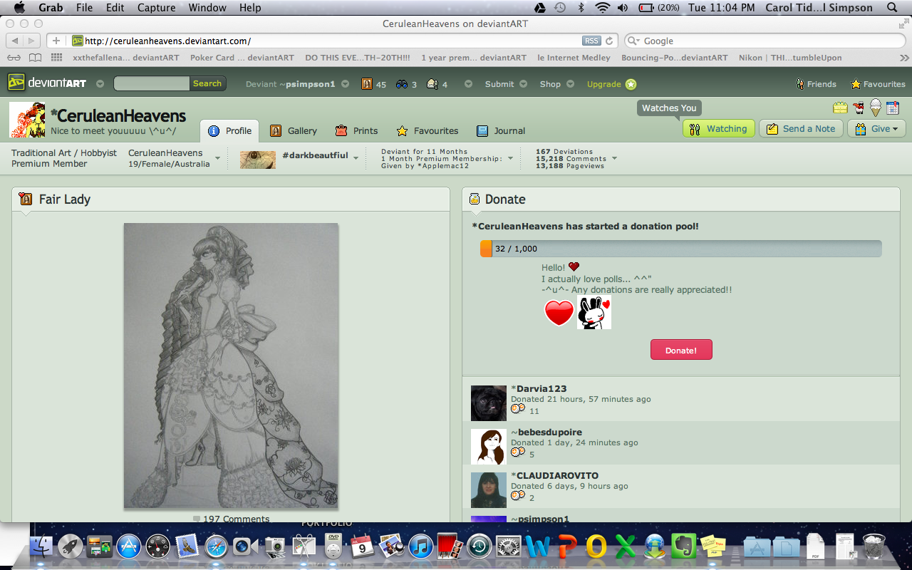The width and height of the screenshot is (912, 570).
Task: Open the Friends link in top bar
Action: click(x=816, y=84)
